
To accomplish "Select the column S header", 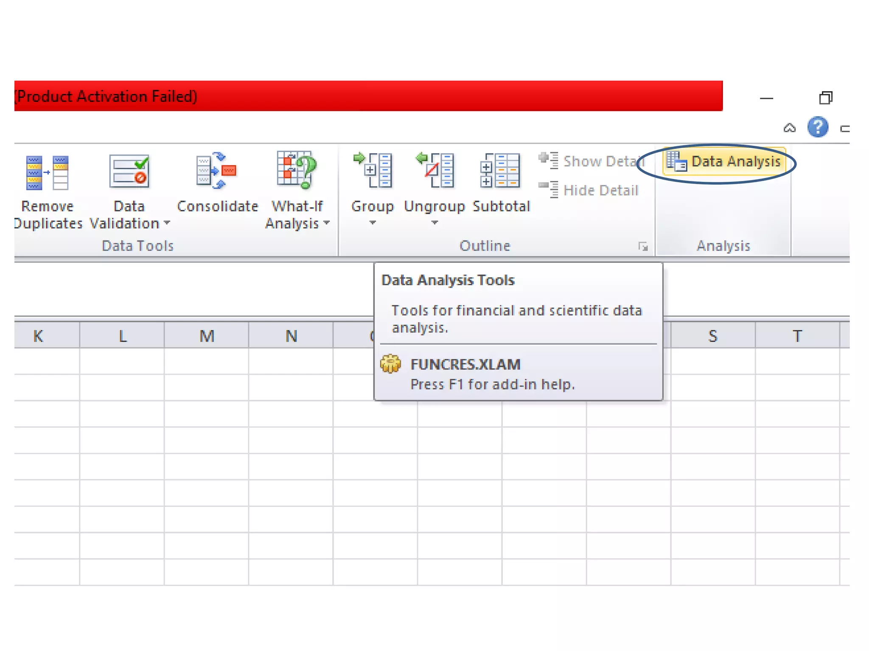I will click(x=712, y=336).
